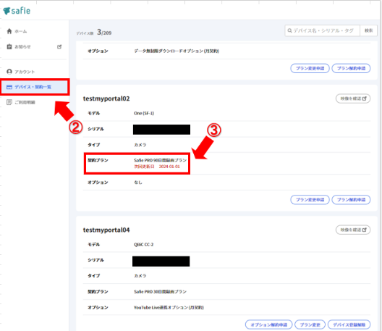Click デバイス登録解除 for testmyportal04
The width and height of the screenshot is (382, 331).
[349, 324]
